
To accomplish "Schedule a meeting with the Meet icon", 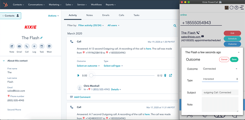I will pos(49,46).
